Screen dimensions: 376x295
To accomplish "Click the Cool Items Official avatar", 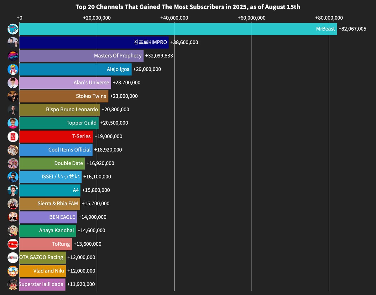I will [13, 150].
